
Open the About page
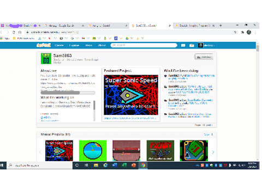(x=102, y=45)
